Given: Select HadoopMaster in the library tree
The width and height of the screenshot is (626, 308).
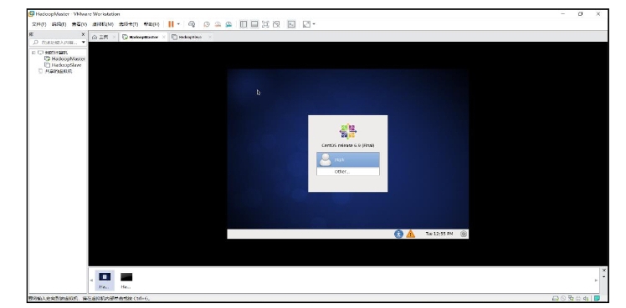Looking at the screenshot, I should pos(69,59).
